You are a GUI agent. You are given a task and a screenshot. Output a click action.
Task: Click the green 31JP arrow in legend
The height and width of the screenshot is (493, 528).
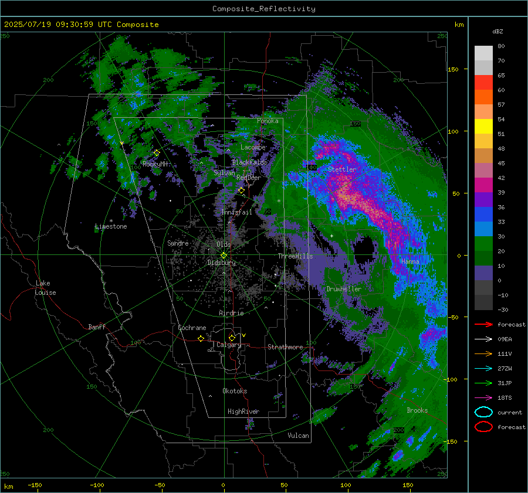point(483,383)
